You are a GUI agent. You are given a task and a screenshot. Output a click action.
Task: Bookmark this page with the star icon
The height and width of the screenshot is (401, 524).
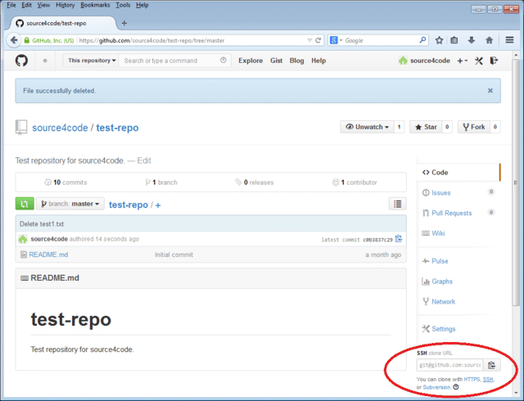(439, 40)
